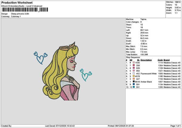Screen dimensions: 182x128
Task: Click the 'Stop Sequence:' heading
Action: click(x=133, y=57)
